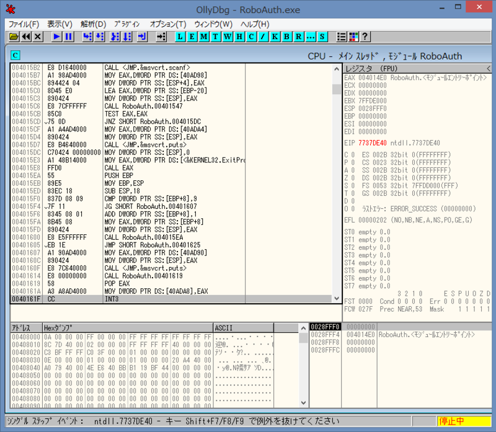Click the dump pane scrollbar down arrow

(x=303, y=403)
